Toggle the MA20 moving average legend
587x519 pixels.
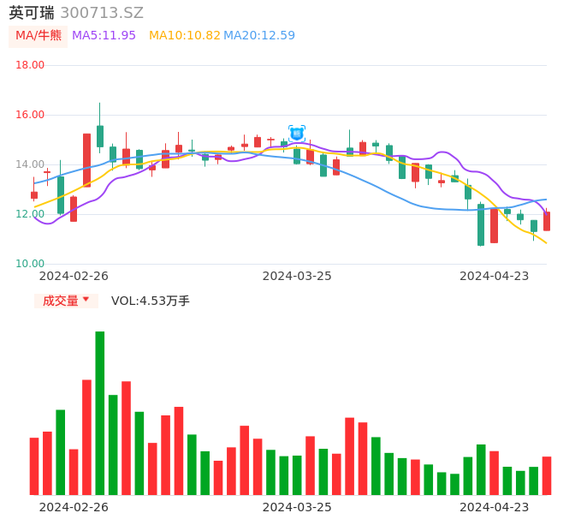pyautogui.click(x=259, y=36)
